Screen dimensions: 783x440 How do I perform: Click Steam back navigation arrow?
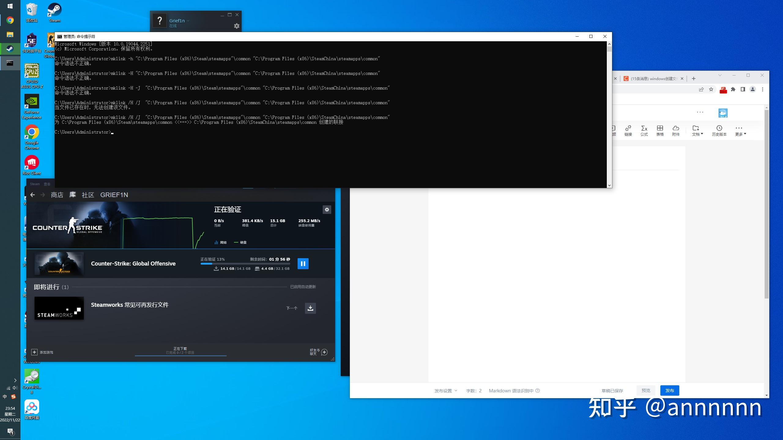point(33,195)
